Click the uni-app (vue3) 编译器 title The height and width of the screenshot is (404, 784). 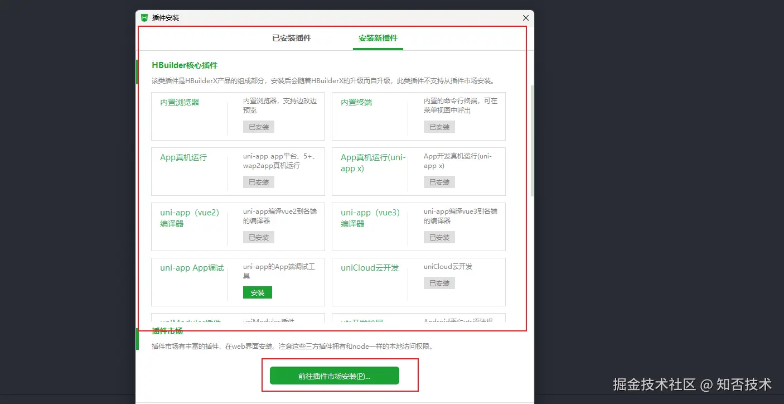click(371, 218)
